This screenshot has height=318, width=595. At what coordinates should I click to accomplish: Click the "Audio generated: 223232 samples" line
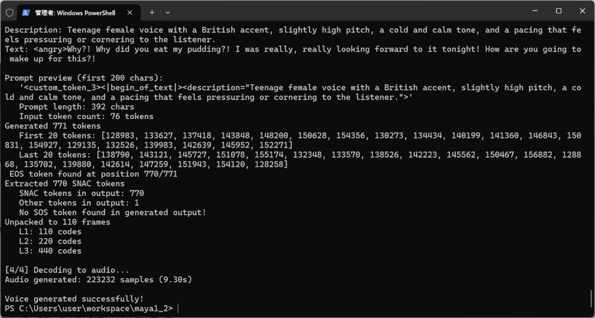(98, 280)
